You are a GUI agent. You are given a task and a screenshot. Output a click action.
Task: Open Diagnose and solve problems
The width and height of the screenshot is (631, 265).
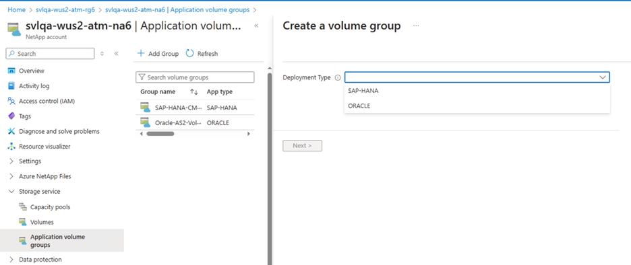click(x=59, y=131)
